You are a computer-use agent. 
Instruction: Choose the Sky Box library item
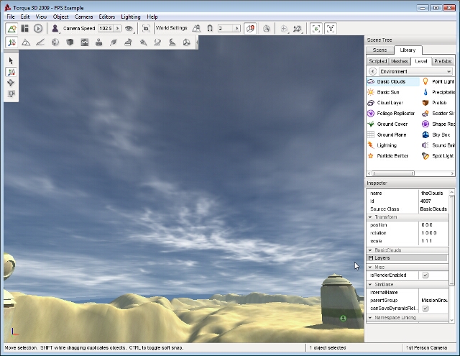[x=440, y=134]
